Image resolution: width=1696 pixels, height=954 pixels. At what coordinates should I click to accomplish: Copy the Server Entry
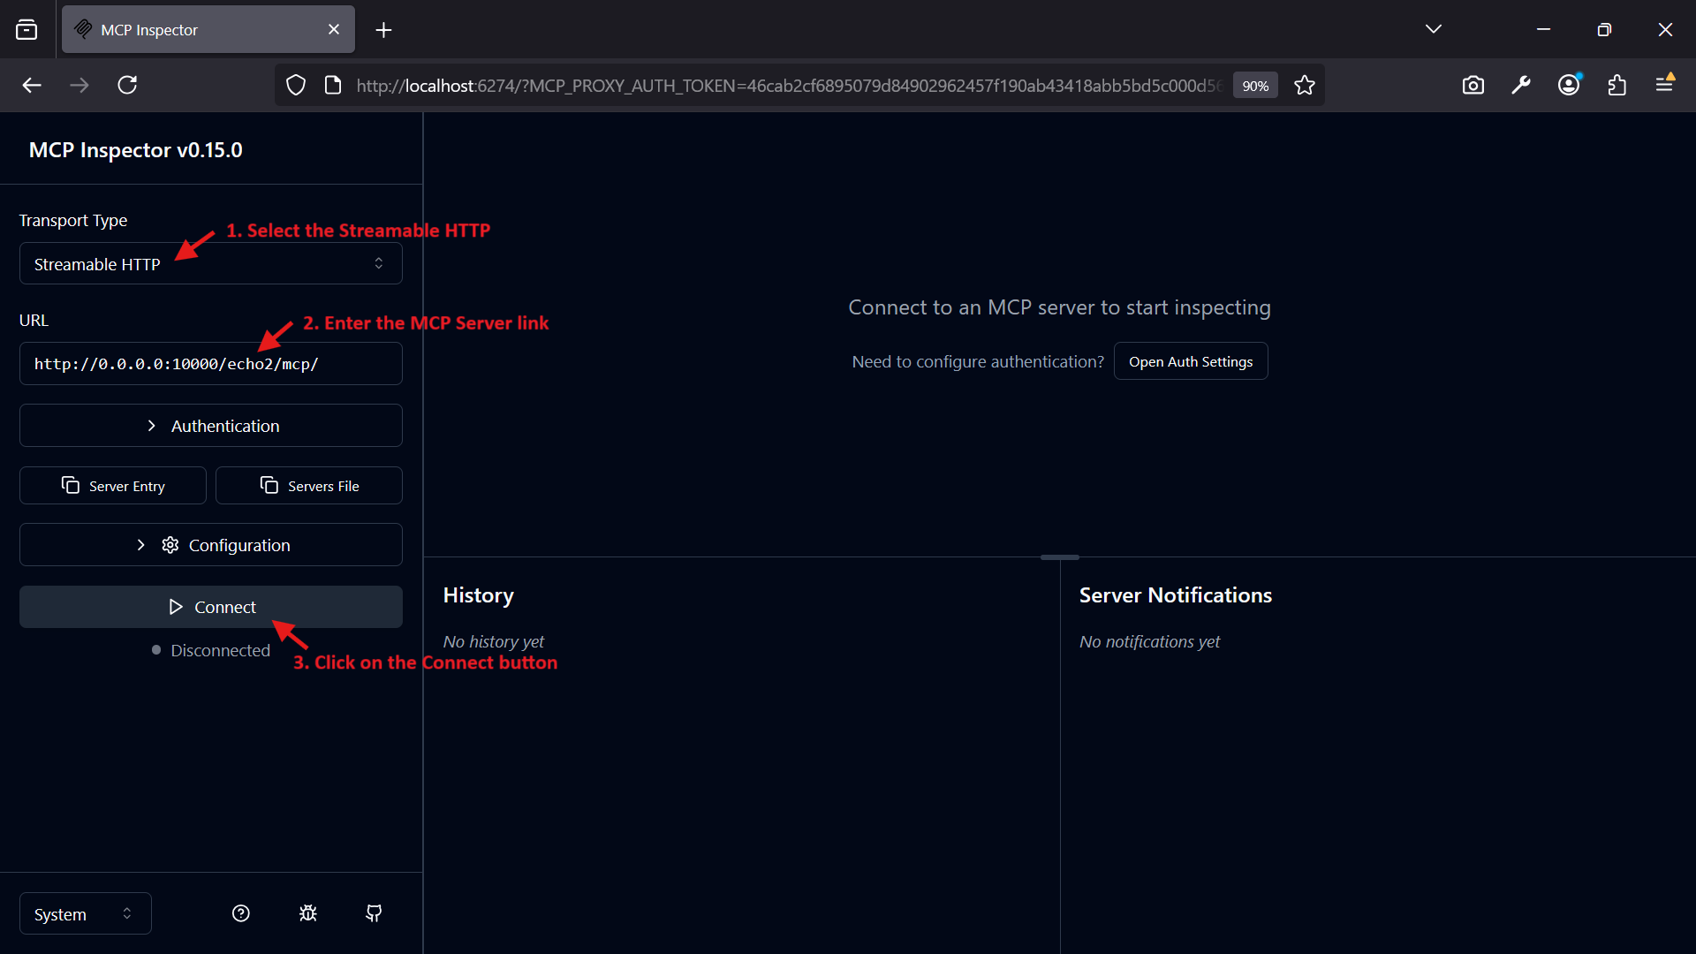[113, 486]
